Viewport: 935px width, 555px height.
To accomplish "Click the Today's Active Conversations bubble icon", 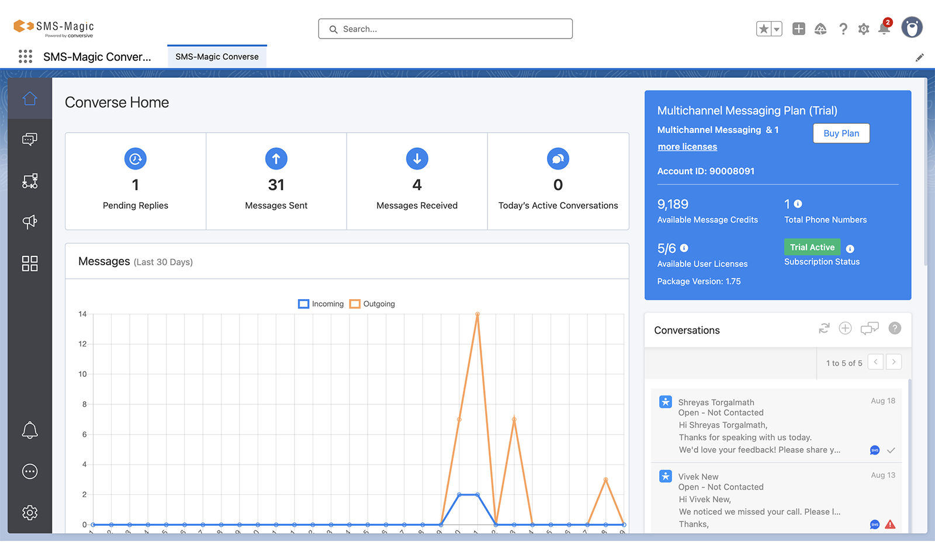I will click(558, 159).
